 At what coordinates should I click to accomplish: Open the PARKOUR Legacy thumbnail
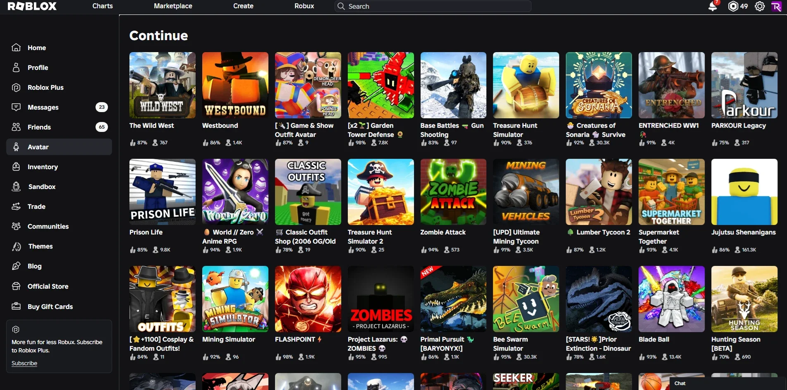pyautogui.click(x=744, y=85)
